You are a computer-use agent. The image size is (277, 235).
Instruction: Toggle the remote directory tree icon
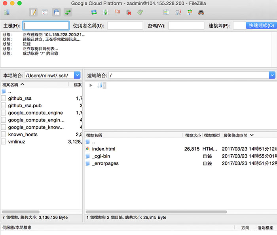pos(56,12)
